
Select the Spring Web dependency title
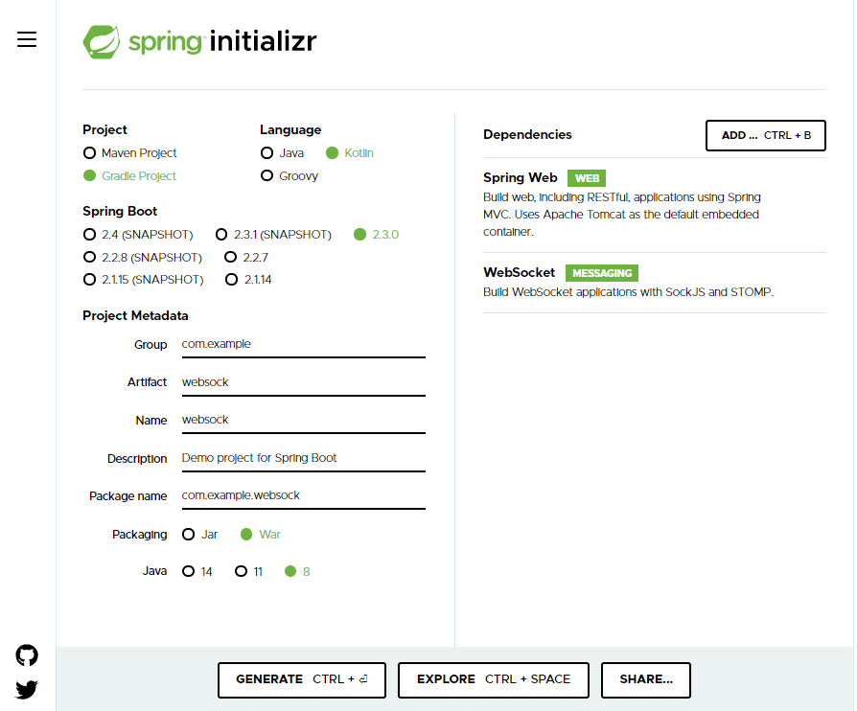pos(521,177)
